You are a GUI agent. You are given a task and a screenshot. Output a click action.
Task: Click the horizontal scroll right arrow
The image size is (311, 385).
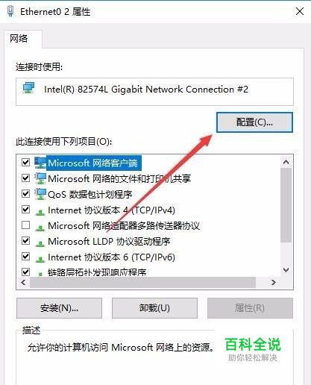click(x=274, y=282)
